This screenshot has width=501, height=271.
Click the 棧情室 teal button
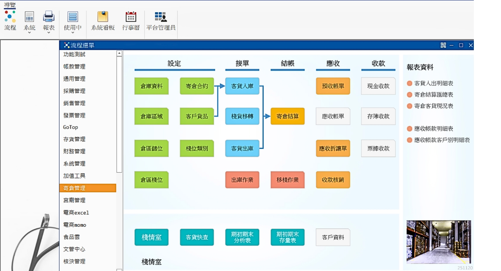151,237
